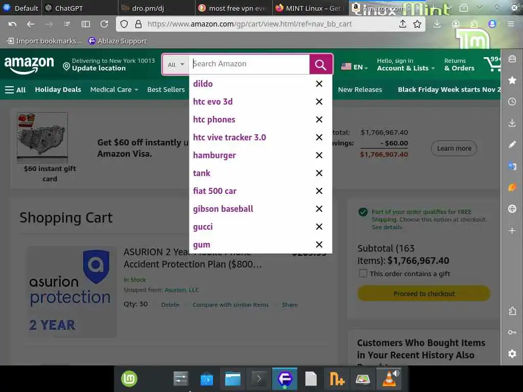Click the browser undo arrow icon
The width and height of the screenshot is (523, 392).
tap(12, 24)
